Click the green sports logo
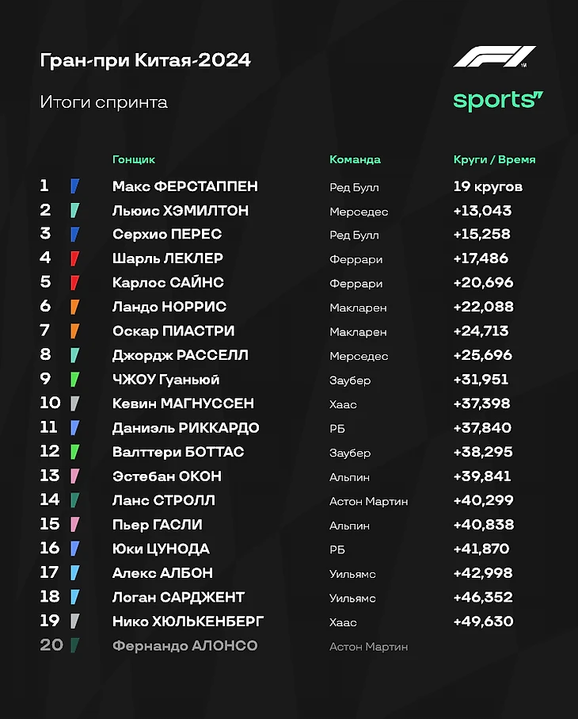The image size is (578, 719). click(498, 101)
